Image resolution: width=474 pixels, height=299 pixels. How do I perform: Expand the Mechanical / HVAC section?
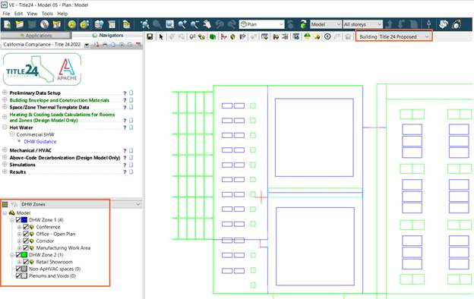click(x=5, y=149)
